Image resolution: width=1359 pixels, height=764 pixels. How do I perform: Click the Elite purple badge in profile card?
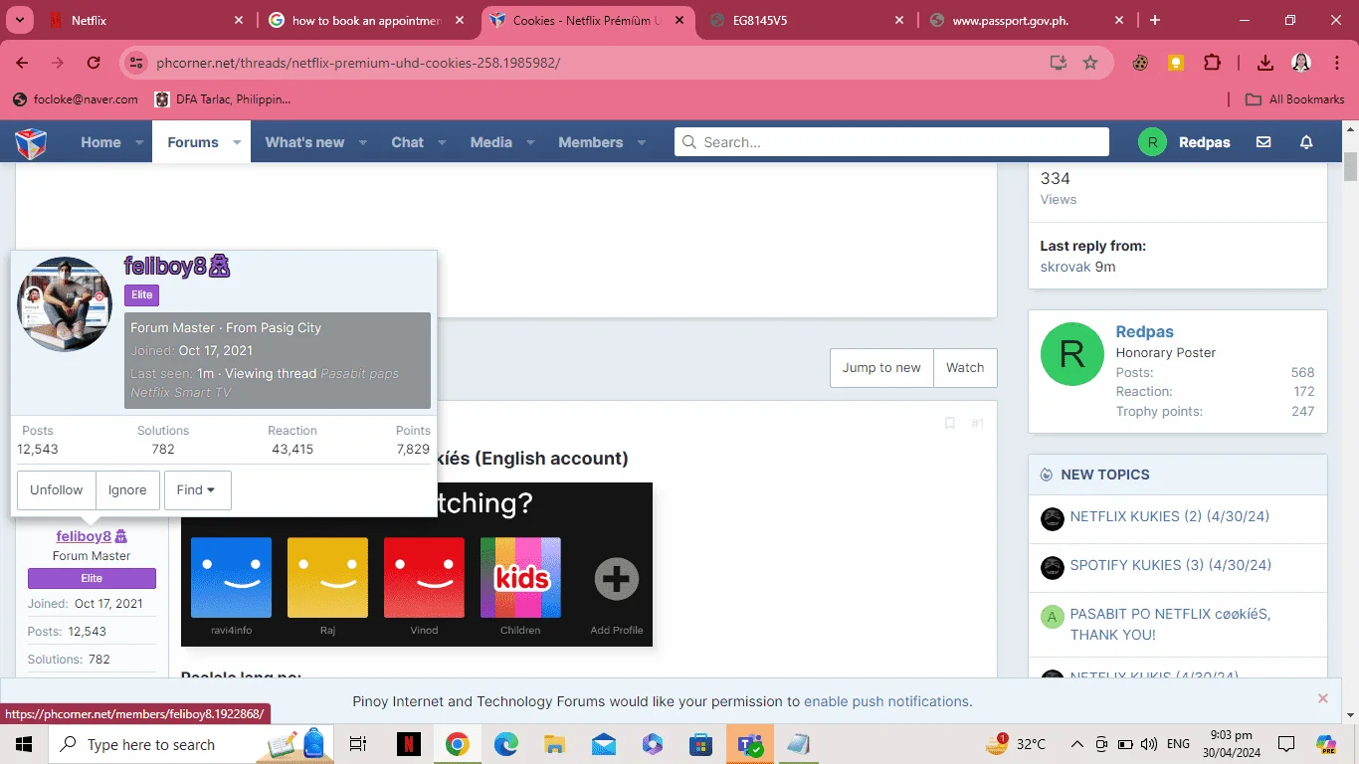tap(141, 295)
